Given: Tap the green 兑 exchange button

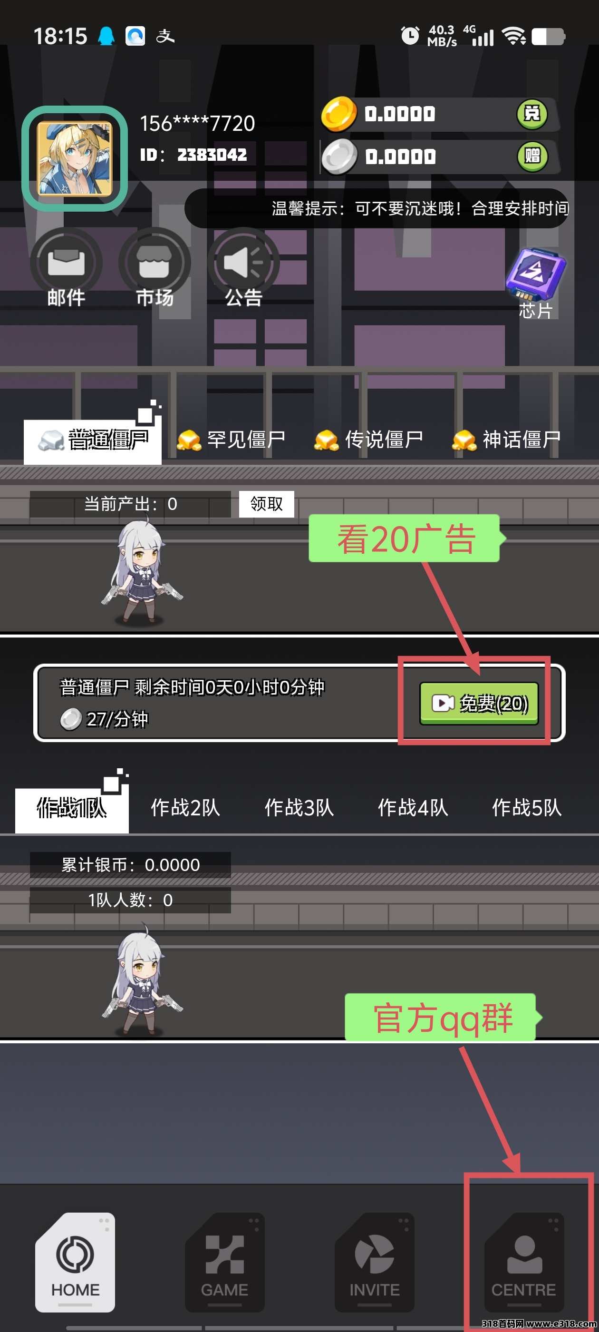Looking at the screenshot, I should coord(532,114).
